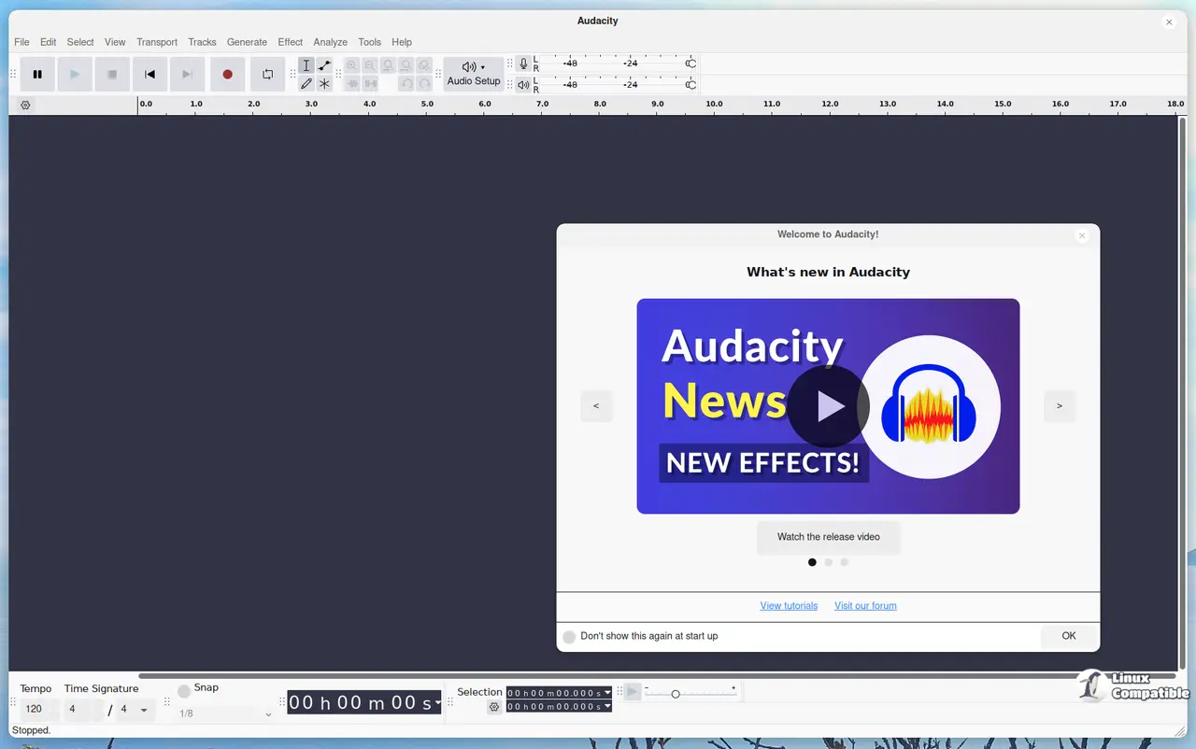Select the Envelope tool

click(324, 65)
